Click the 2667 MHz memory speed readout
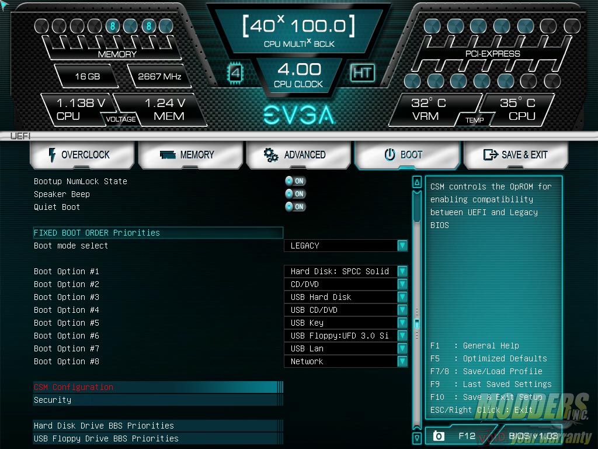Image resolution: width=598 pixels, height=449 pixels. [159, 77]
